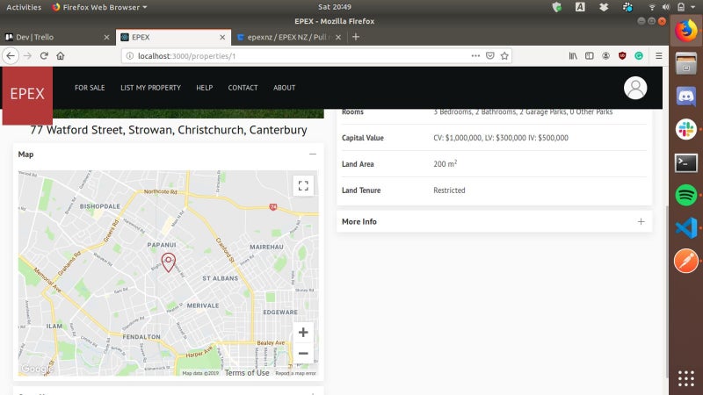Click the volume icon in top bar
This screenshot has height=395, width=703.
coord(666,7)
